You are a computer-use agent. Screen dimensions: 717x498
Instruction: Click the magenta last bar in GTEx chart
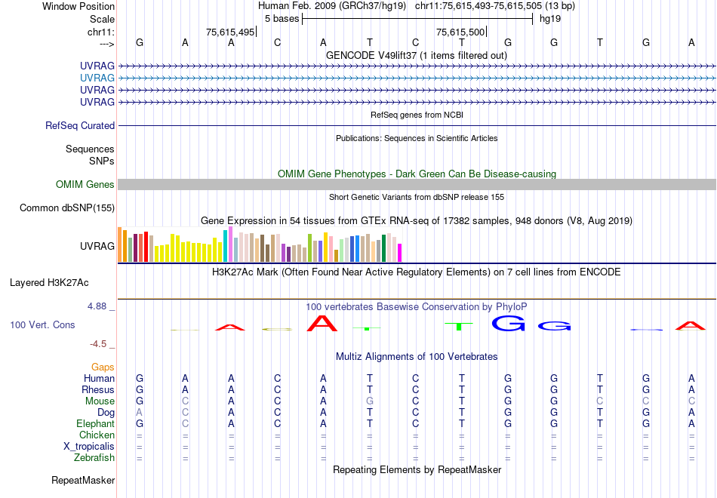coord(400,253)
